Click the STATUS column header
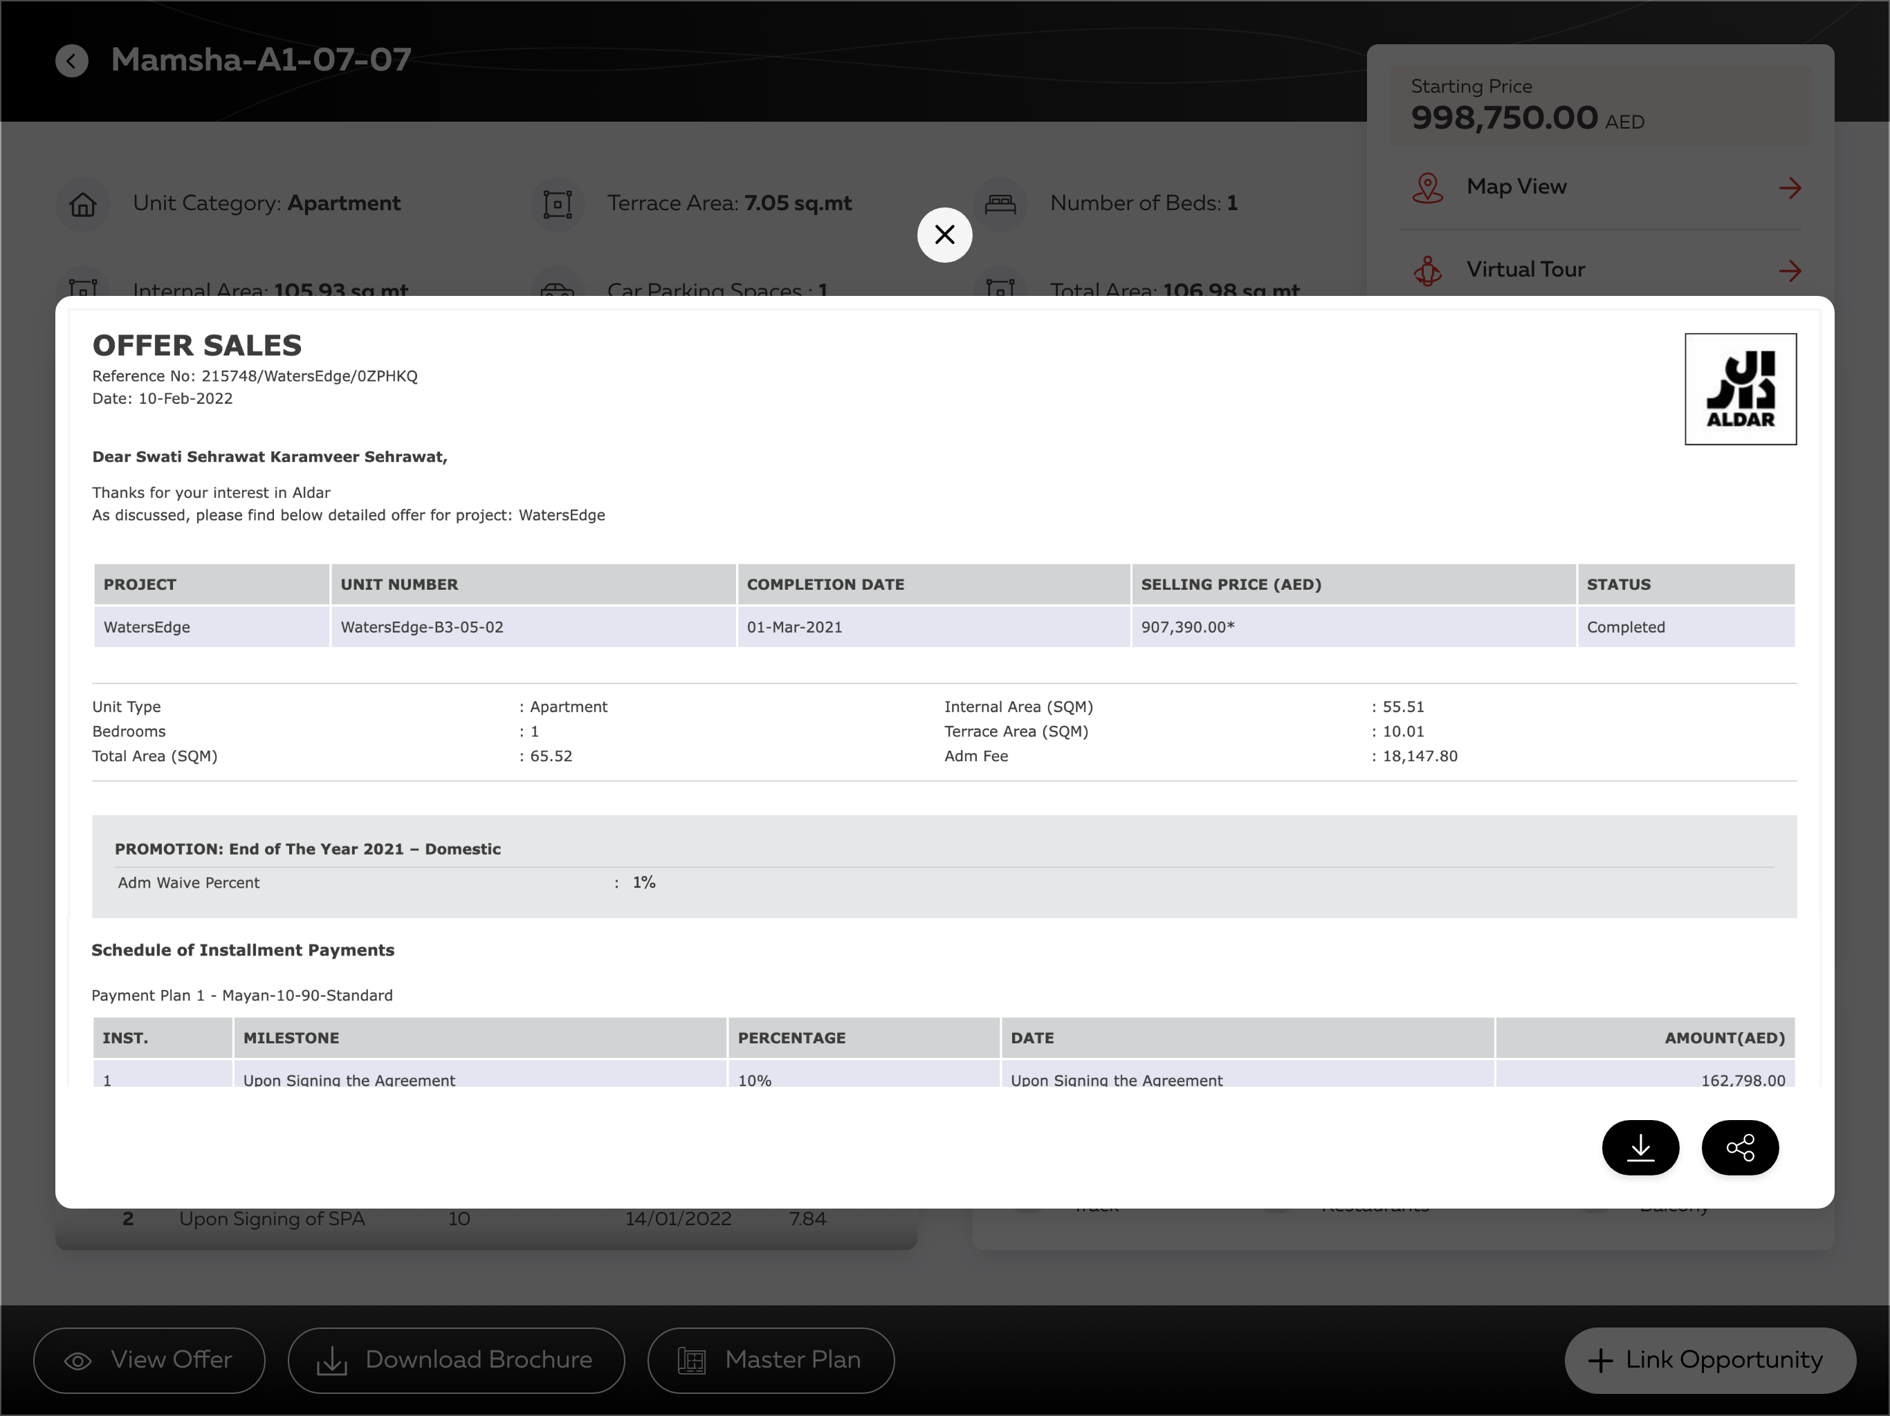Image resolution: width=1890 pixels, height=1416 pixels. (x=1686, y=584)
